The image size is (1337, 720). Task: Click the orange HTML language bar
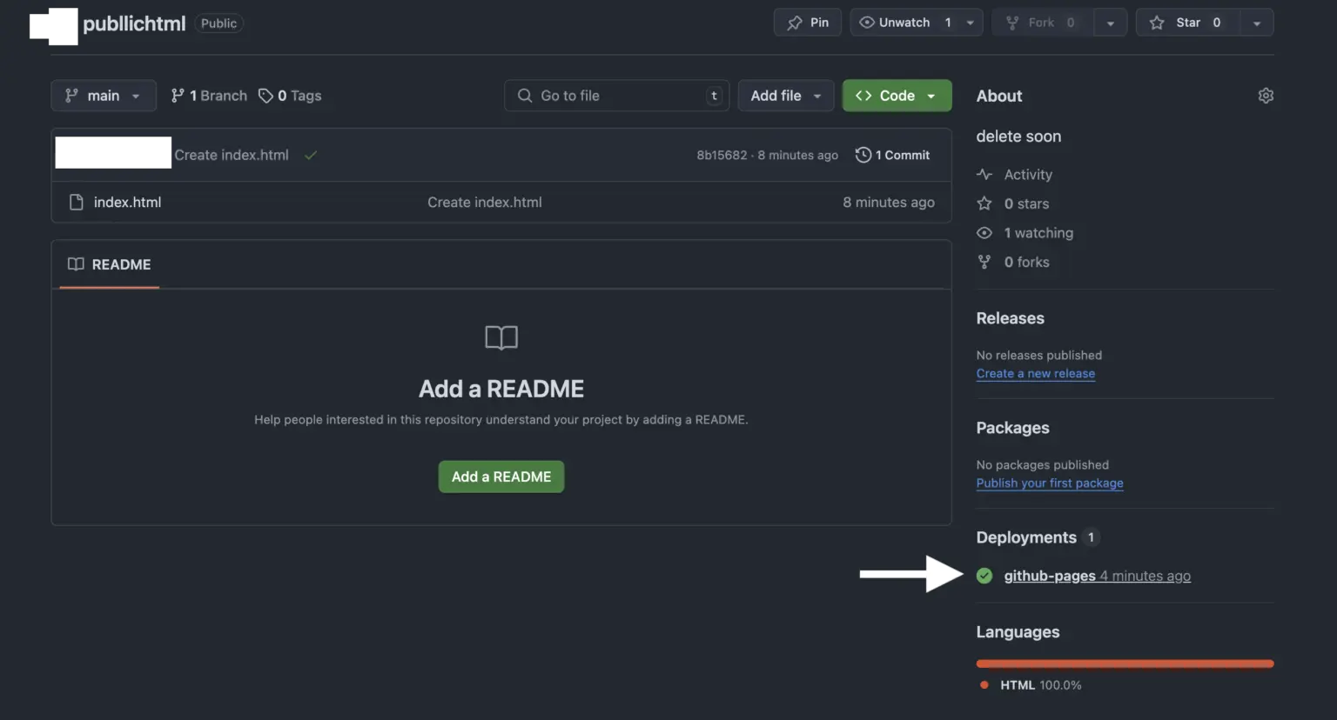click(1124, 663)
